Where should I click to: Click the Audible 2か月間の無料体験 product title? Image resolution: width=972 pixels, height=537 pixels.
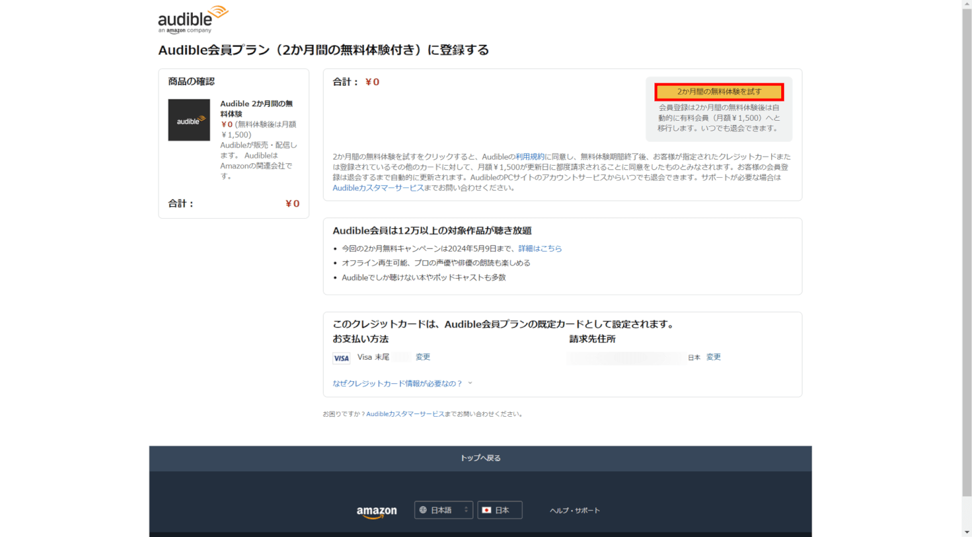pos(257,109)
